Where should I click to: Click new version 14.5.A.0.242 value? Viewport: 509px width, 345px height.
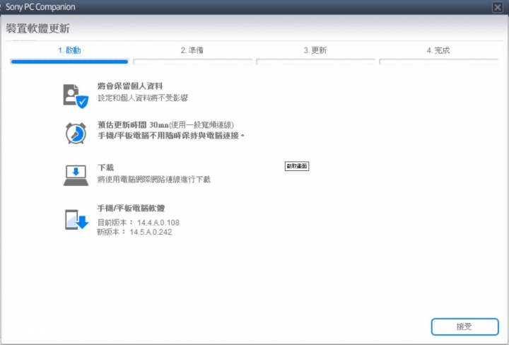click(x=151, y=232)
